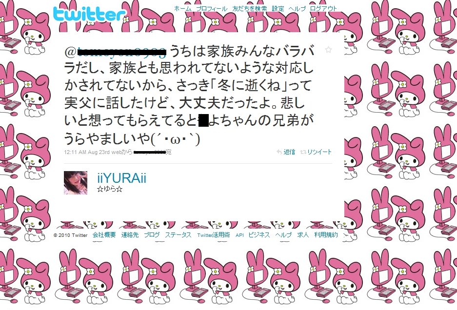Click ログアウト to sign out

323,9
